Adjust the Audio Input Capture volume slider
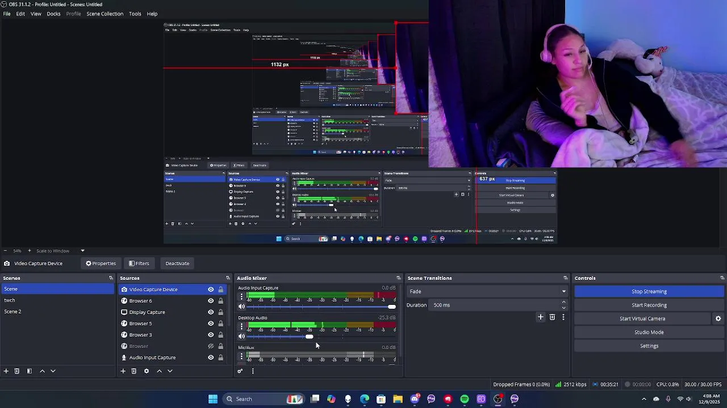The image size is (727, 408). pos(321,307)
